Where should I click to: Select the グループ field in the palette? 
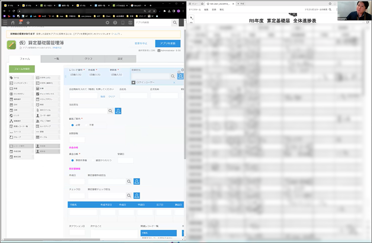pos(21,137)
